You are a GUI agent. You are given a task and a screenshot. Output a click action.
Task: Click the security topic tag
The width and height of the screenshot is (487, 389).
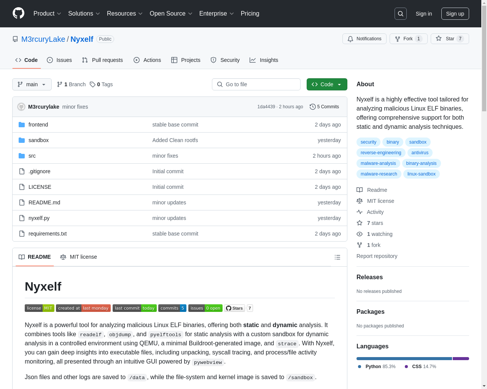point(368,142)
